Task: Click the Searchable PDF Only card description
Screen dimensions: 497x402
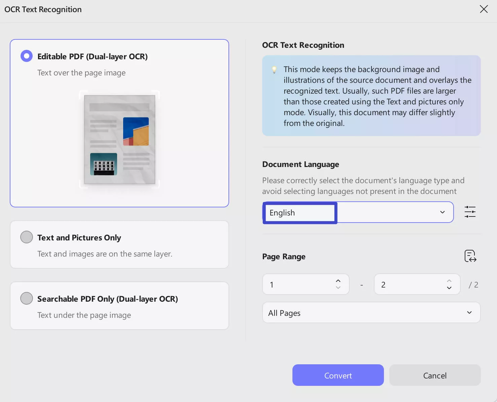Action: click(84, 315)
